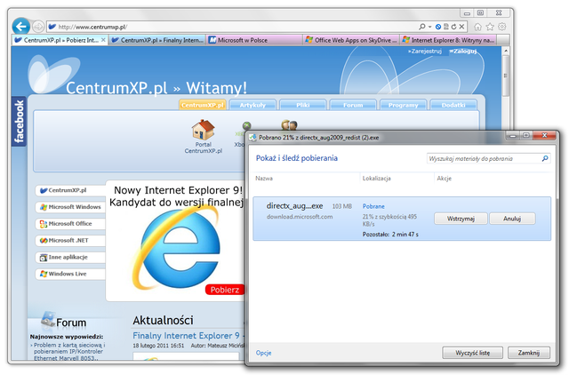Open the Pobrane location link
The width and height of the screenshot is (569, 375).
click(x=373, y=206)
